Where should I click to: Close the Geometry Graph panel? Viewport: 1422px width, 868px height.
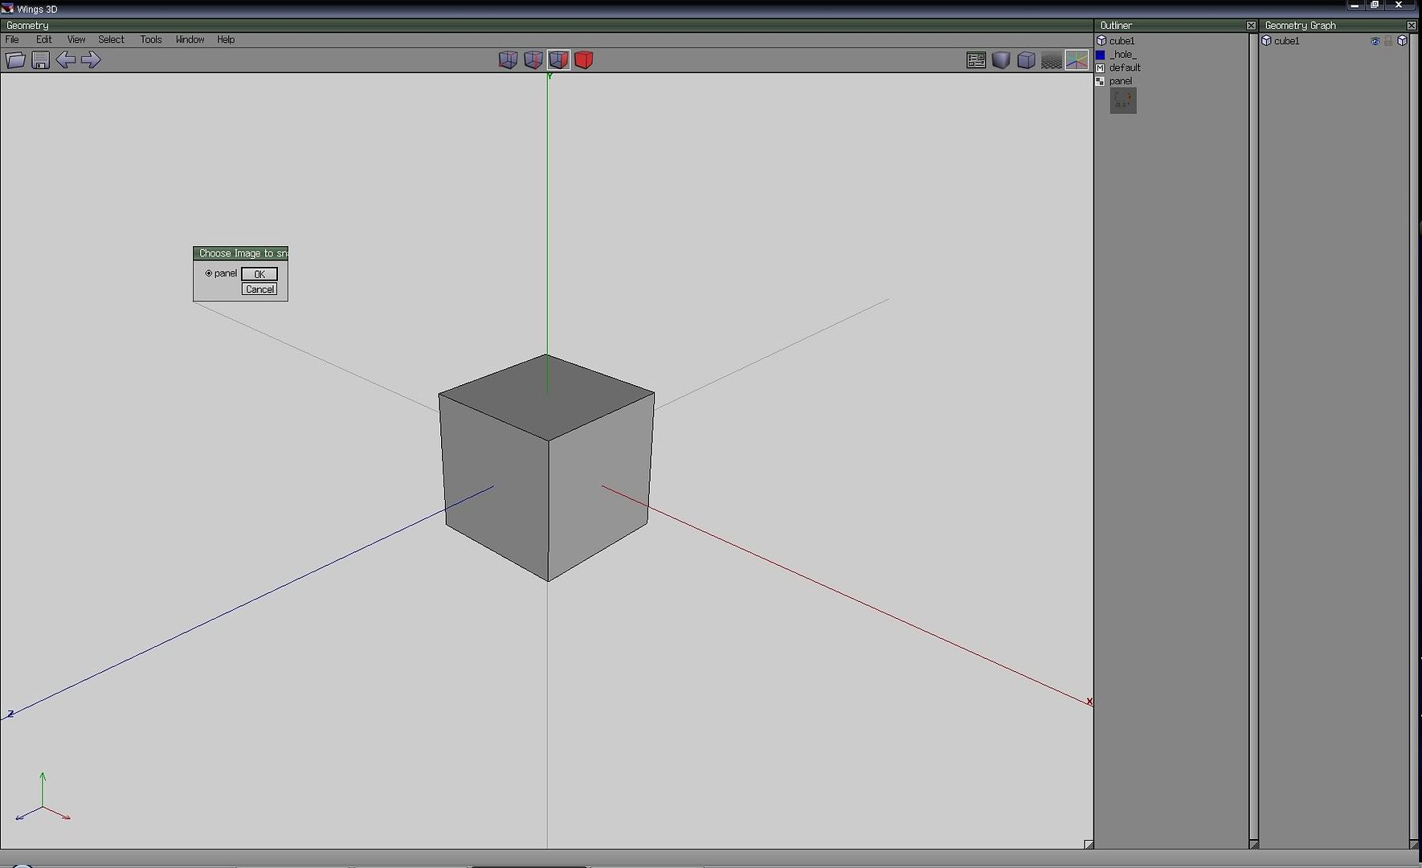click(1412, 26)
